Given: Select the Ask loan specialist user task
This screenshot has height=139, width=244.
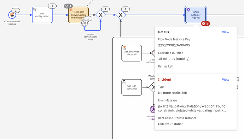Looking at the screenshot, I should 132,87.
